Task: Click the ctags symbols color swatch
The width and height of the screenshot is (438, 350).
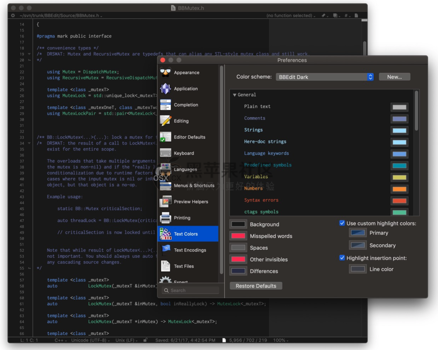Action: click(x=399, y=212)
